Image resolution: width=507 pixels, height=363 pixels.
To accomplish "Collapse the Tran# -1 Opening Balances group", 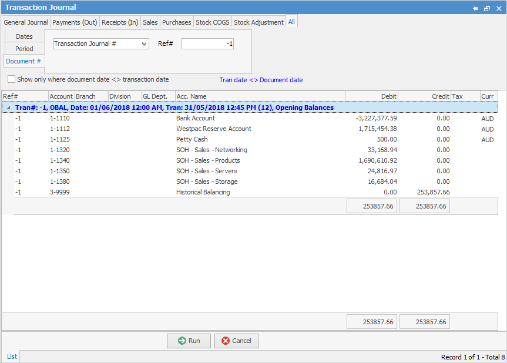I will tap(8, 107).
